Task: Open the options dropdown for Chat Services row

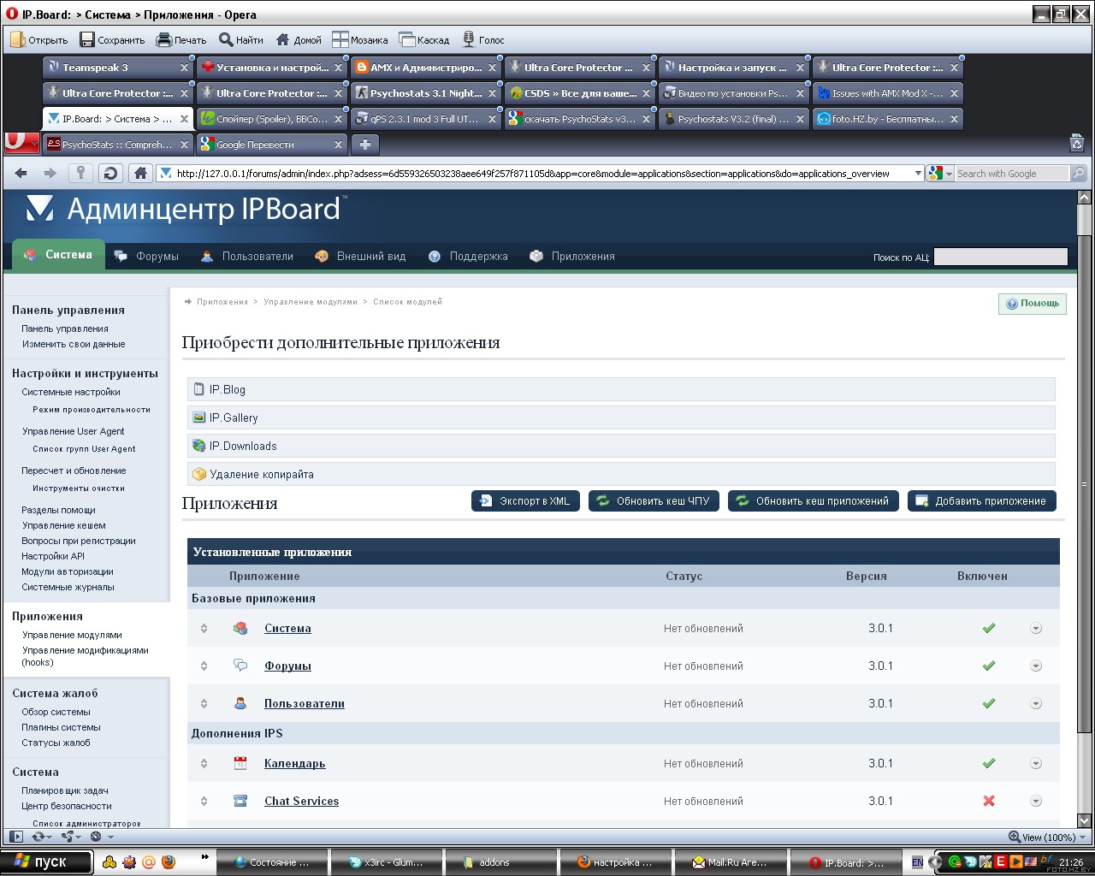Action: pyautogui.click(x=1036, y=801)
